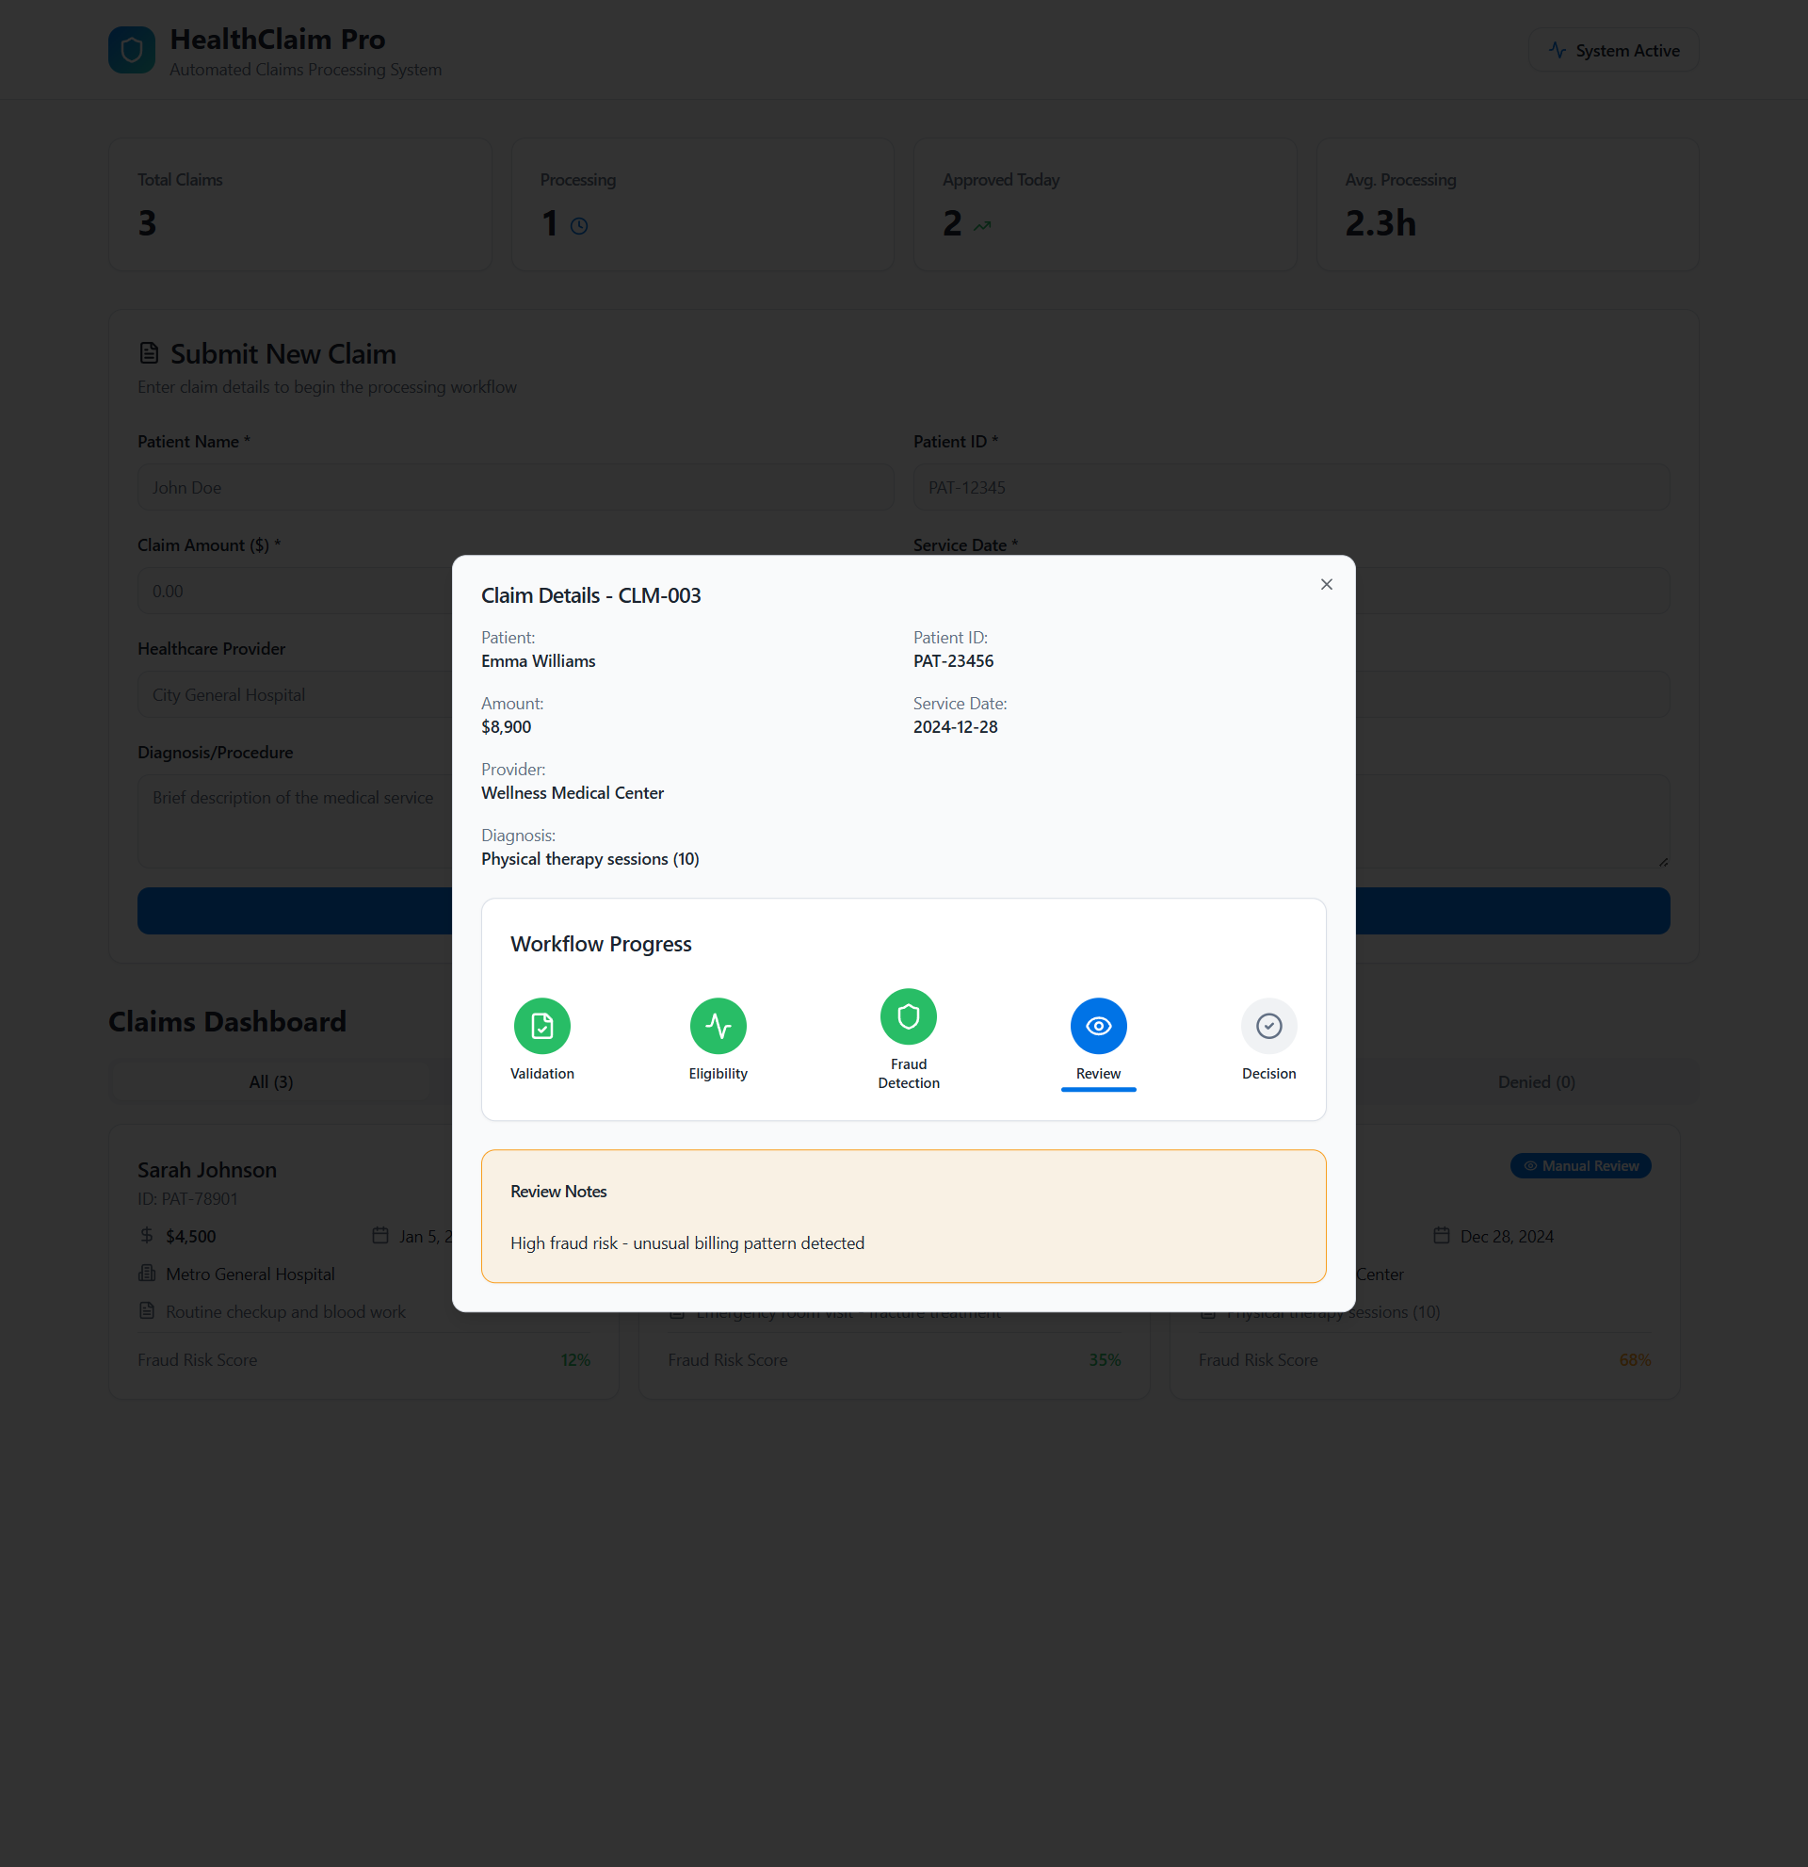Image resolution: width=1808 pixels, height=1867 pixels.
Task: Click the blue underline progress indicator under Review
Action: click(1098, 1090)
